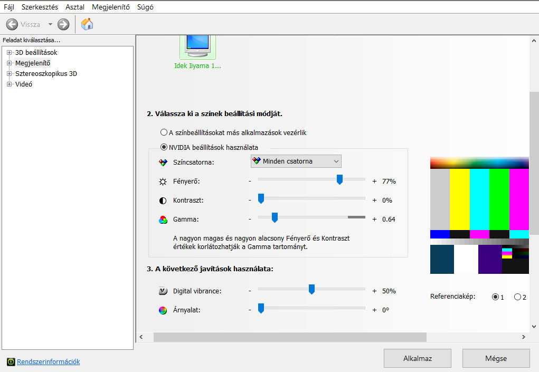The image size is (539, 372).
Task: Click the Gamma value 0.64
Action: (389, 219)
